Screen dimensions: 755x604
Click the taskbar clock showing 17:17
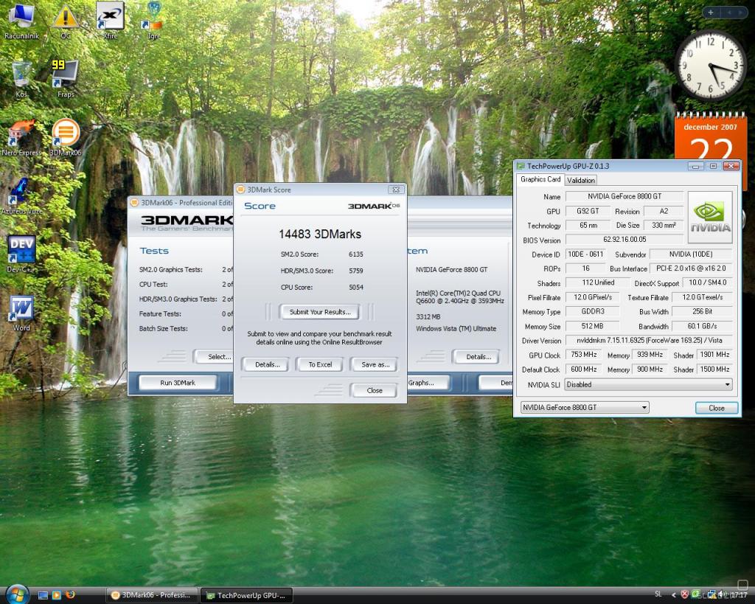(738, 595)
